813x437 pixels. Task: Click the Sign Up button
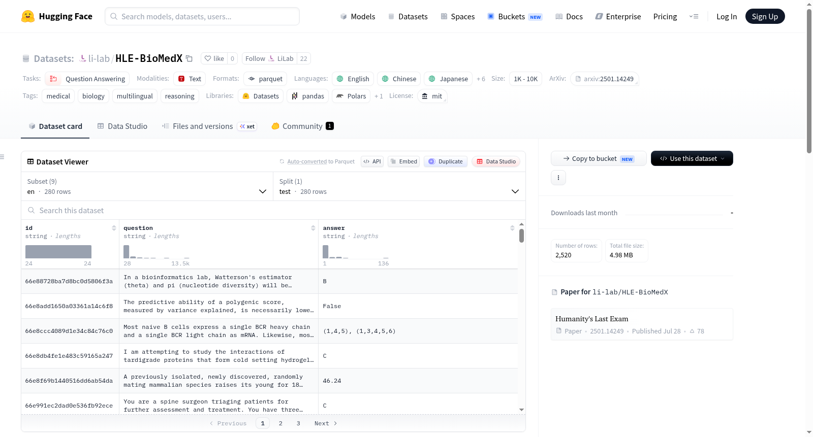coord(765,16)
